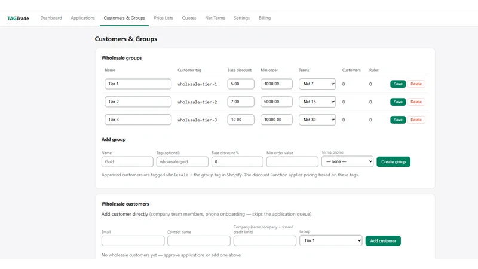Click the 10.00 base discount field
Viewport: 478px width, 269px height.
pyautogui.click(x=241, y=120)
